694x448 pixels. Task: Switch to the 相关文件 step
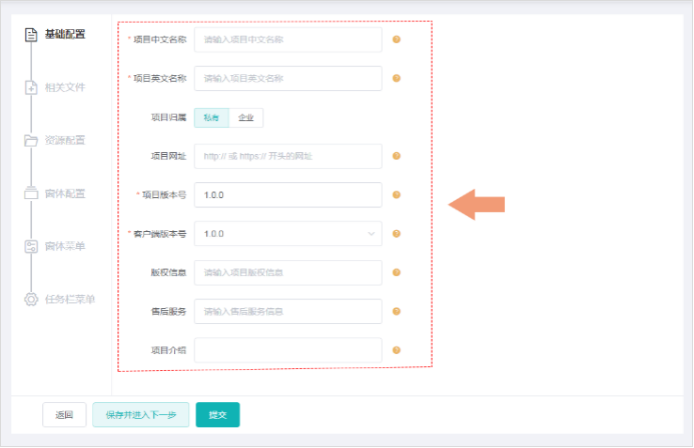(x=65, y=87)
